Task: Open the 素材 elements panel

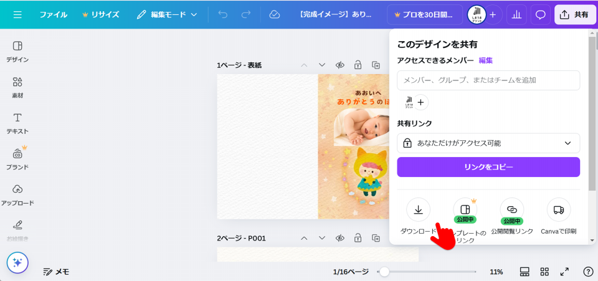Action: [x=17, y=88]
